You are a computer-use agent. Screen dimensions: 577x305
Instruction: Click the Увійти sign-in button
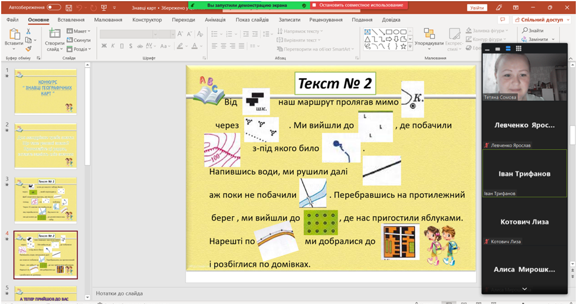click(477, 8)
